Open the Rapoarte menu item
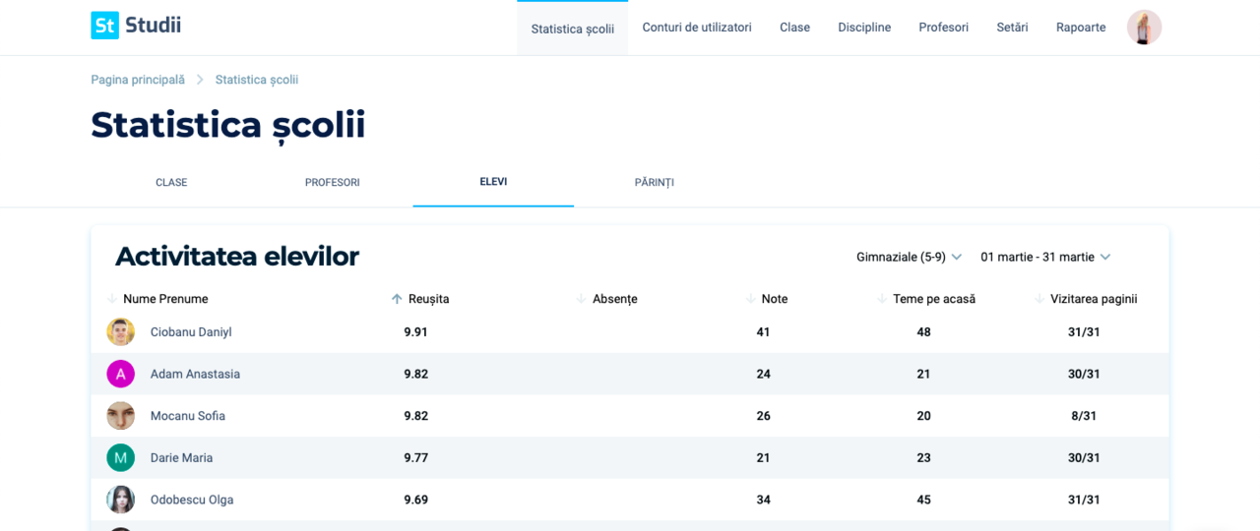 [x=1081, y=28]
